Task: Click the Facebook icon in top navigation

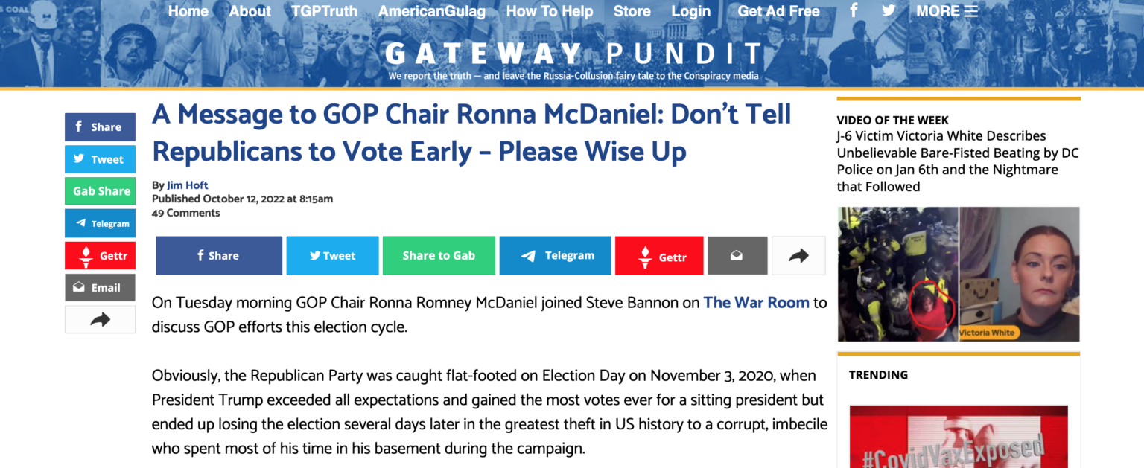Action: point(854,10)
